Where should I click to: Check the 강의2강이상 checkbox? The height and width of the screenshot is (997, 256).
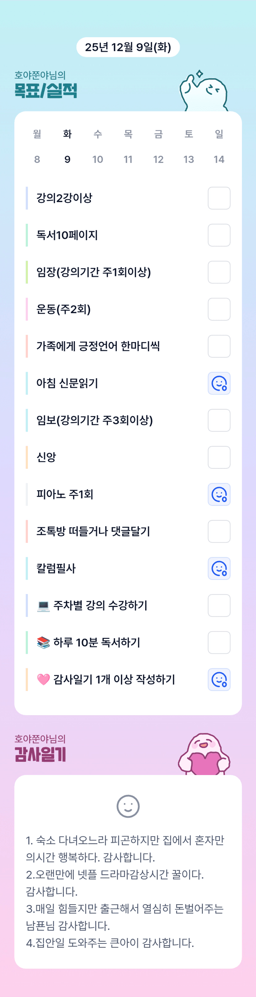219,198
